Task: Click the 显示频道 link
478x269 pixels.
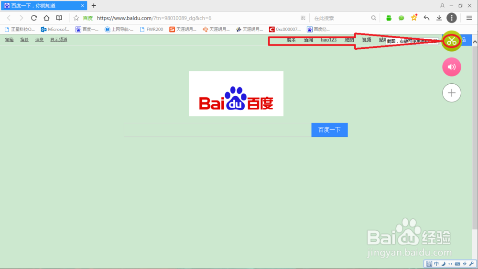Action: (58, 40)
